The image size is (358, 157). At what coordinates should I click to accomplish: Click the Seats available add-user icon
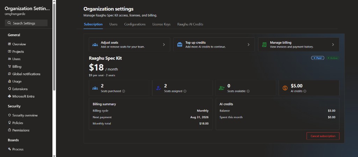[222, 88]
